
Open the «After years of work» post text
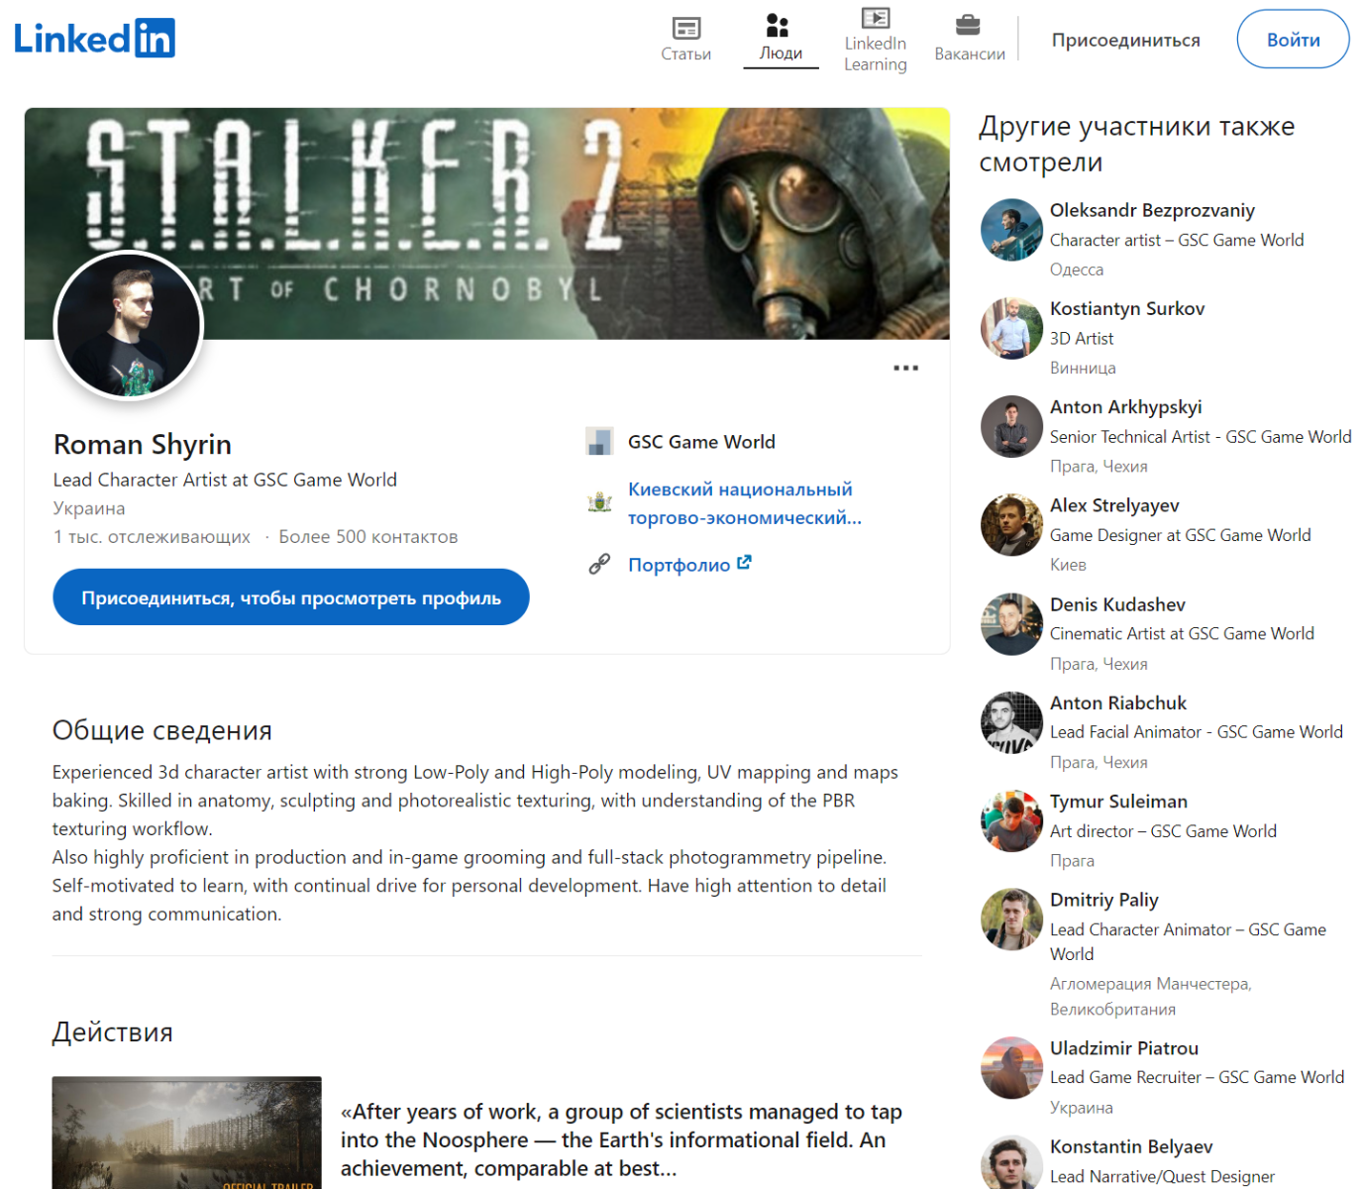(x=621, y=1140)
